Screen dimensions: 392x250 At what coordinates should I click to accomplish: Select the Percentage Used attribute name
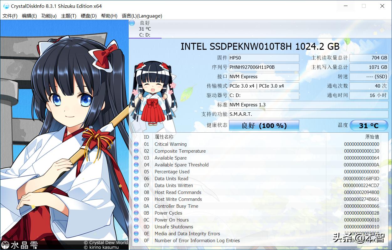click(x=172, y=172)
